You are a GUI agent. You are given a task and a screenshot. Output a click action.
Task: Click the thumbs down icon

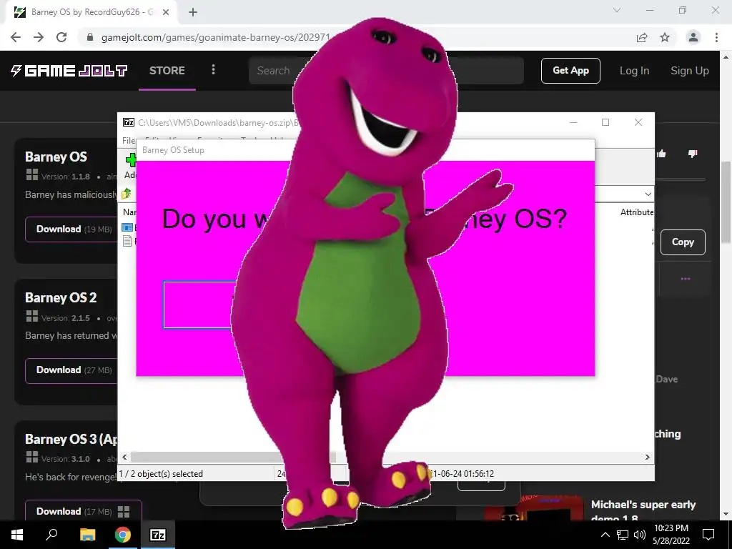(x=692, y=154)
